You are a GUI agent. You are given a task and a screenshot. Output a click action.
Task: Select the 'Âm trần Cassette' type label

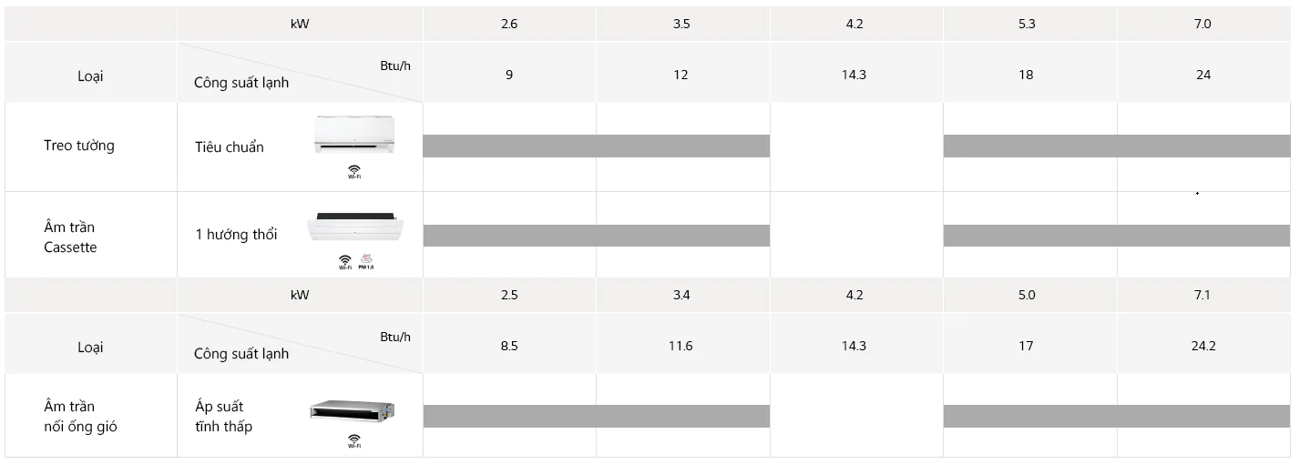70,237
